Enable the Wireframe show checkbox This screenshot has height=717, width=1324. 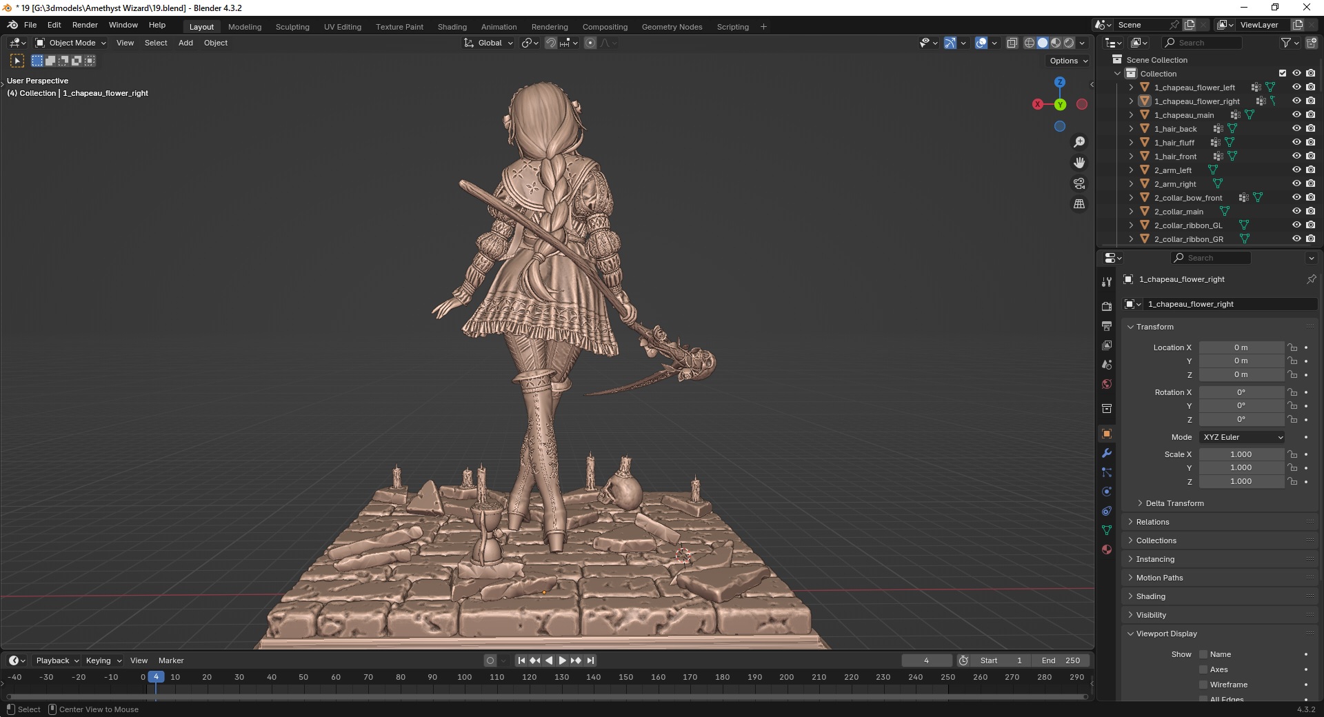point(1203,685)
